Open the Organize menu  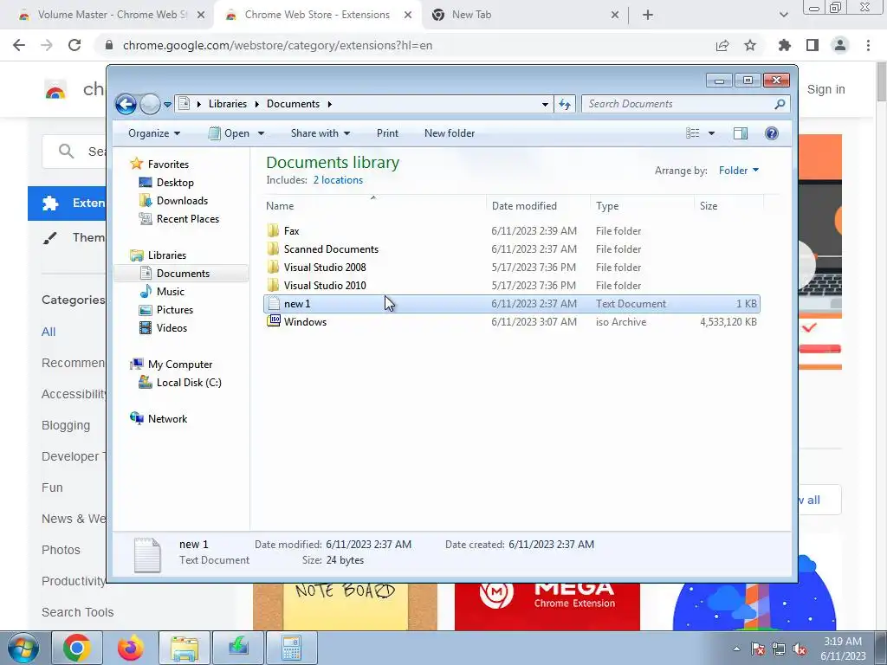pos(154,133)
